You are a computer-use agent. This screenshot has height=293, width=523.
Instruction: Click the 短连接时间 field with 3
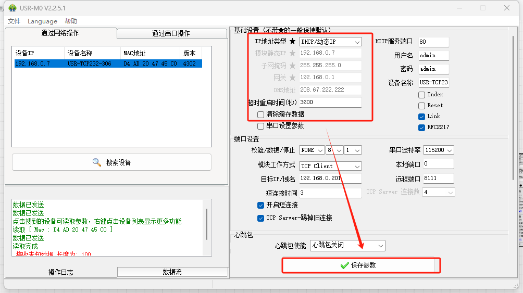330,193
